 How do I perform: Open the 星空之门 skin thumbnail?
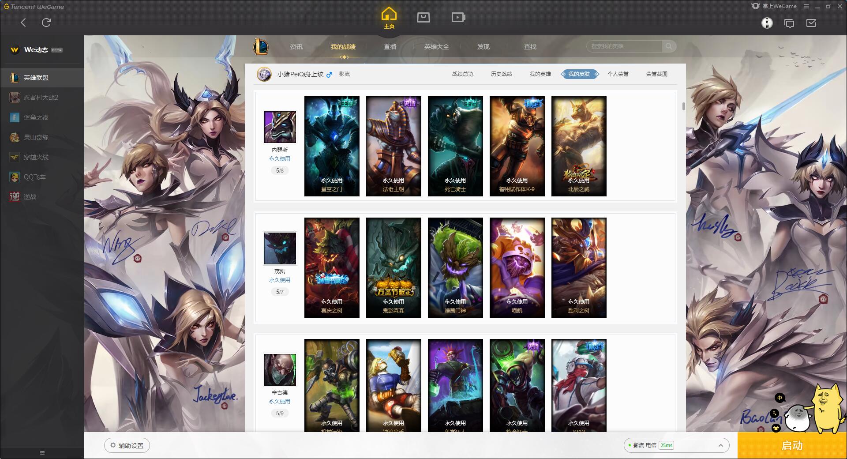tap(332, 146)
